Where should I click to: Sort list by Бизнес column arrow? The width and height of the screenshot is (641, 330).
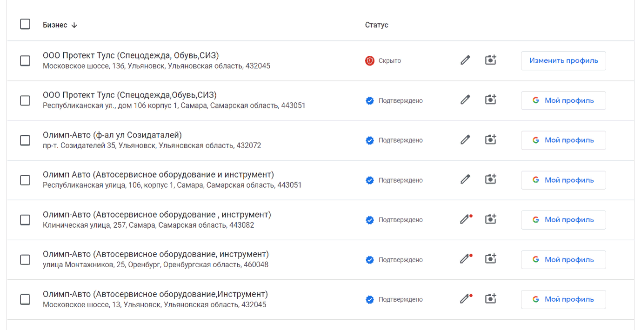pos(74,25)
